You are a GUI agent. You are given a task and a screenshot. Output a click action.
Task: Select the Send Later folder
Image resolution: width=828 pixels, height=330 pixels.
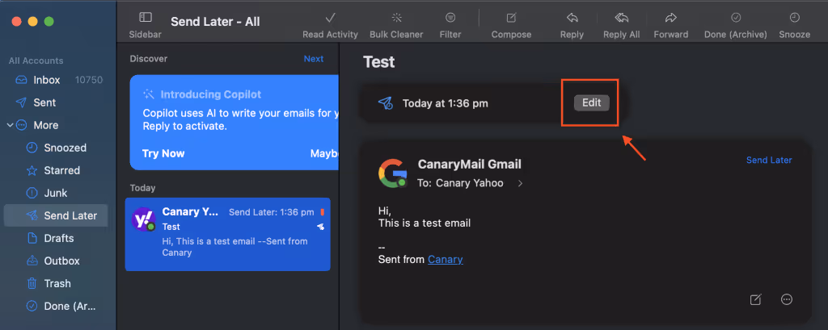tap(56, 215)
